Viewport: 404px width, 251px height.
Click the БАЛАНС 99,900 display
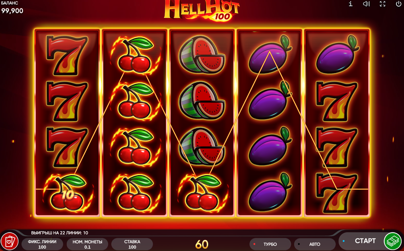(x=12, y=8)
